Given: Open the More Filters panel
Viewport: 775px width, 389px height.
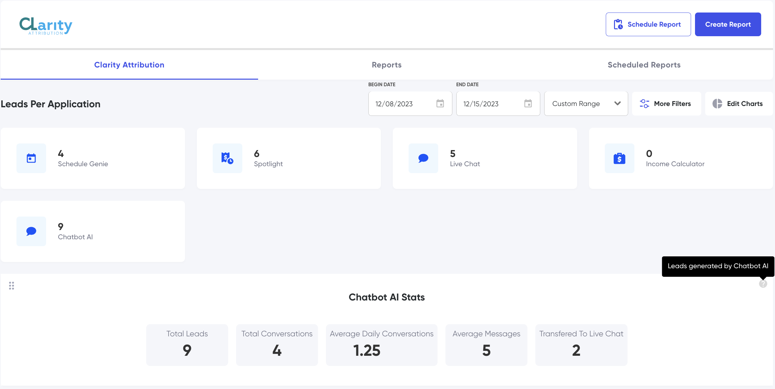Looking at the screenshot, I should coord(666,104).
